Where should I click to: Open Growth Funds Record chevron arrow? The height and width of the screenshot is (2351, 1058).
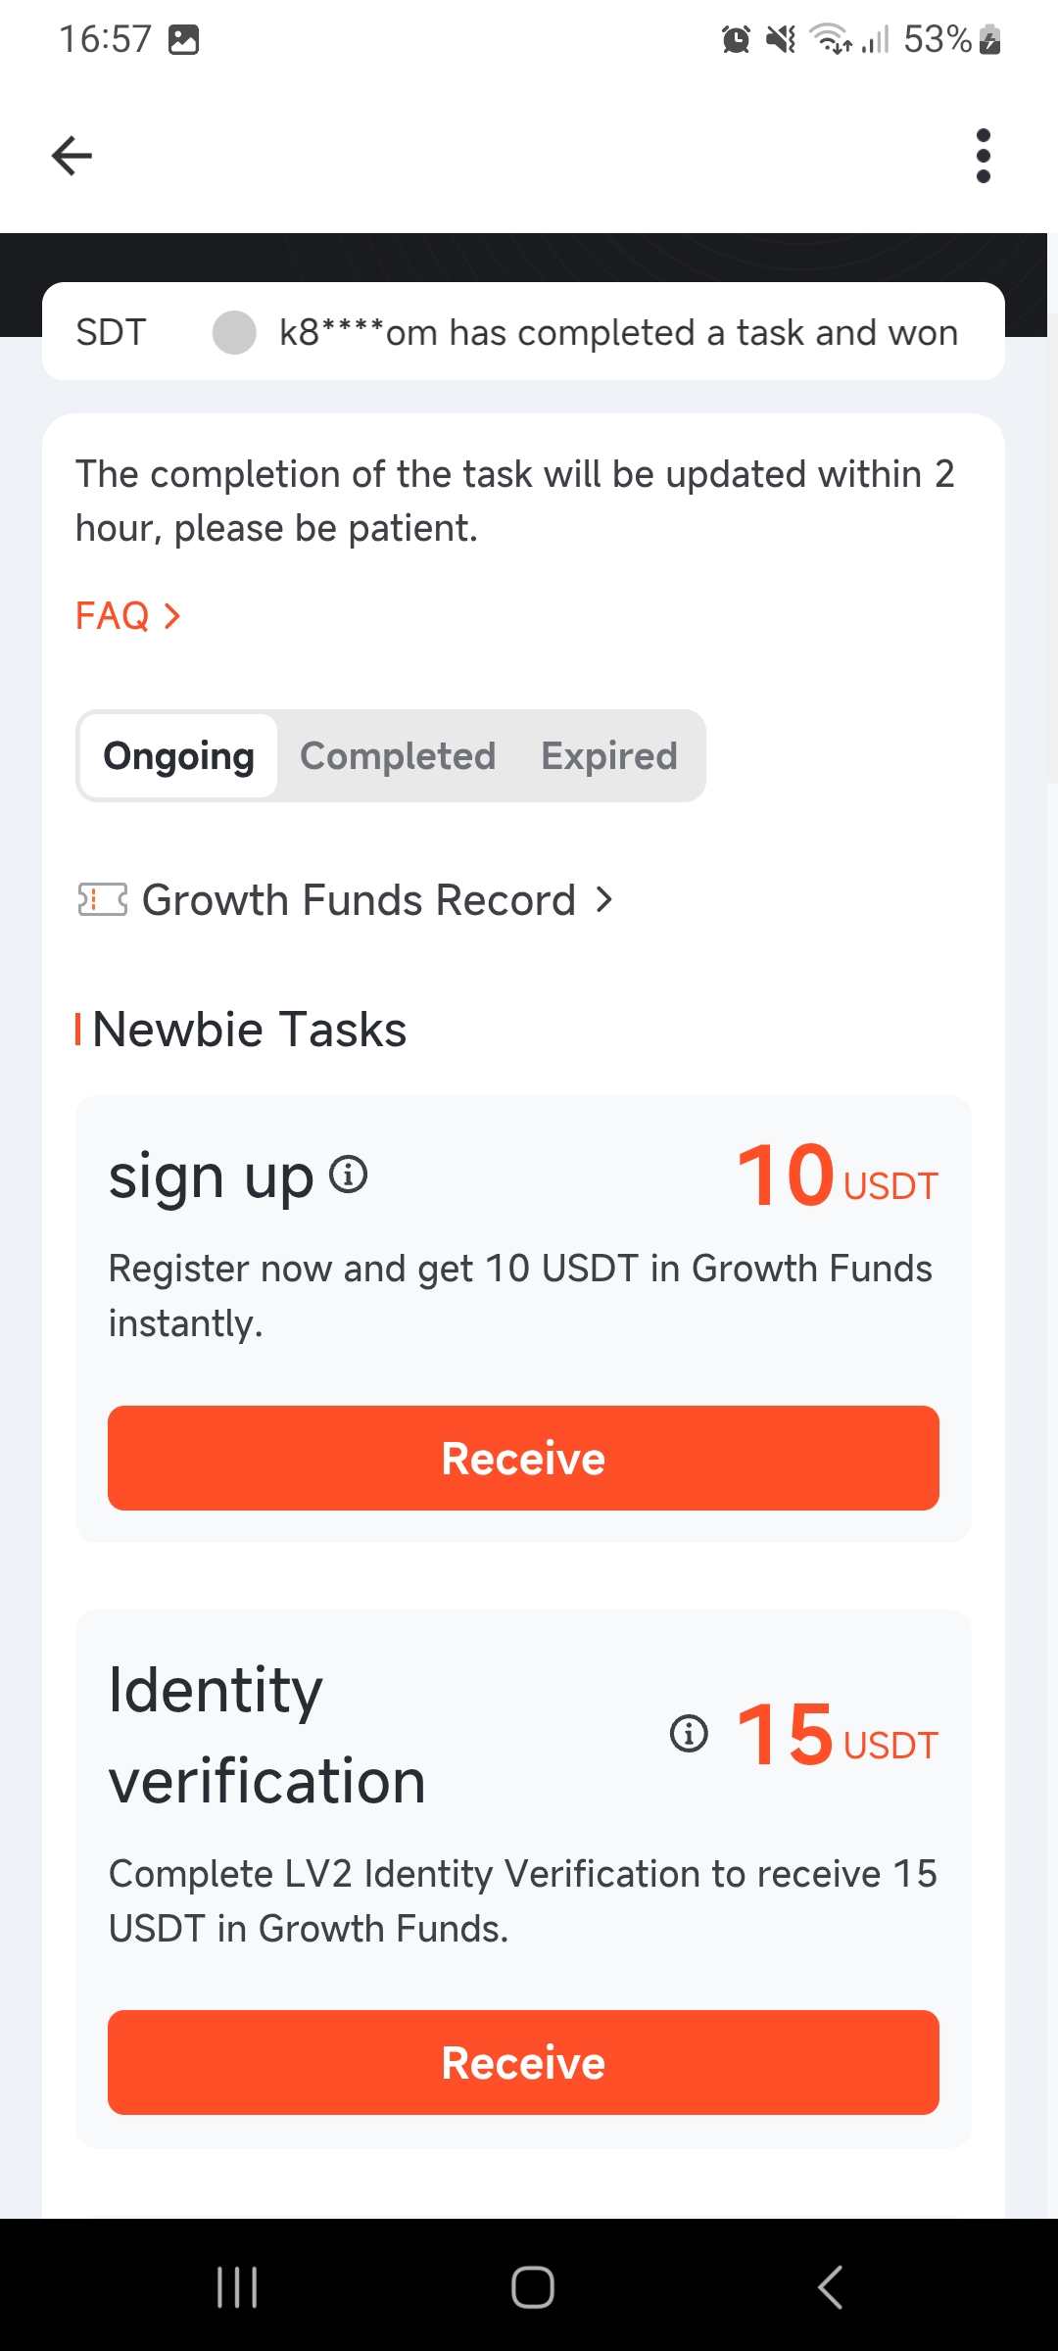point(604,899)
